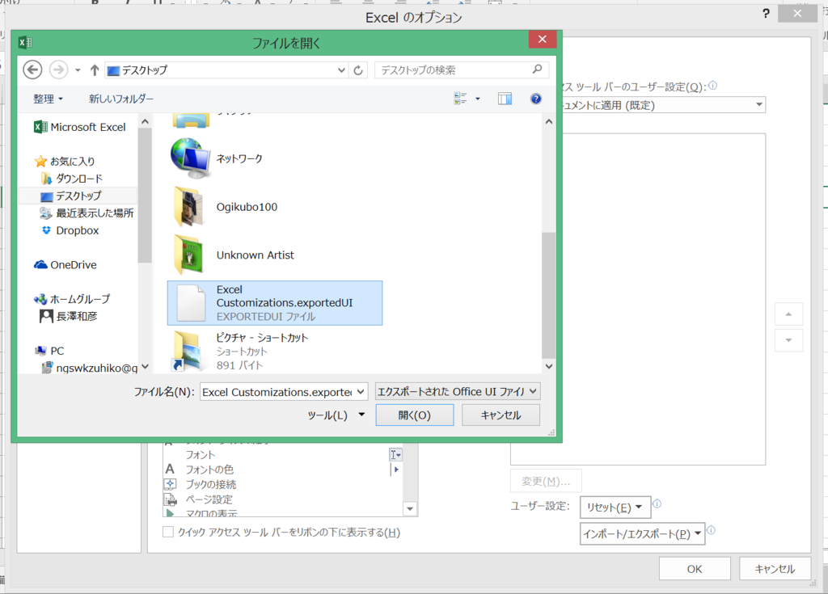Click OK in Excel options
828x594 pixels.
click(695, 569)
